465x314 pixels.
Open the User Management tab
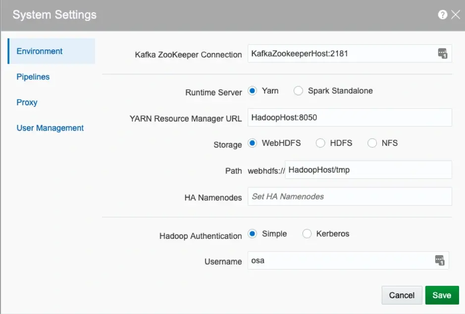click(50, 128)
